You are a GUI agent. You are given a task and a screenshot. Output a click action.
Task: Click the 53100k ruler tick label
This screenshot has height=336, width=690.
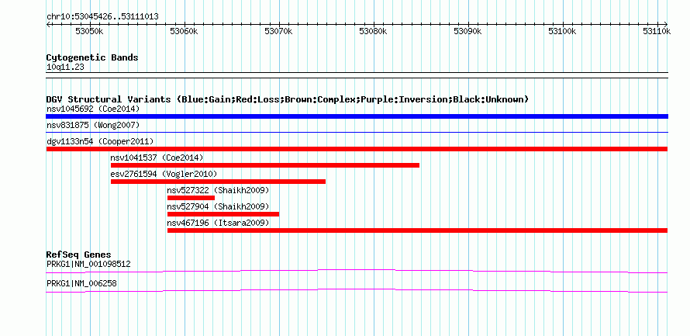[x=562, y=31]
